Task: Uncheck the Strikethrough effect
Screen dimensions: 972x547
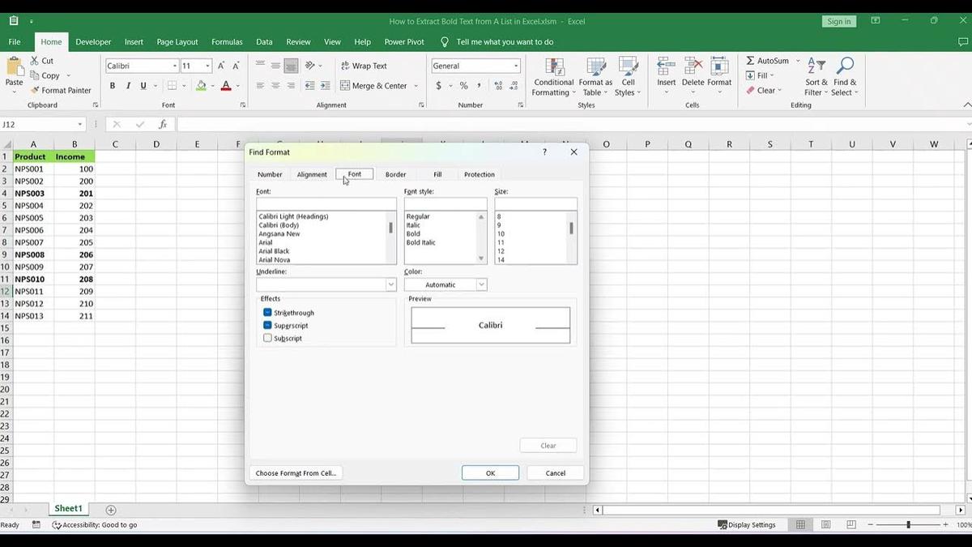Action: pos(268,312)
